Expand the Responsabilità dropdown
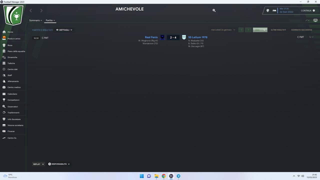 click(x=59, y=164)
